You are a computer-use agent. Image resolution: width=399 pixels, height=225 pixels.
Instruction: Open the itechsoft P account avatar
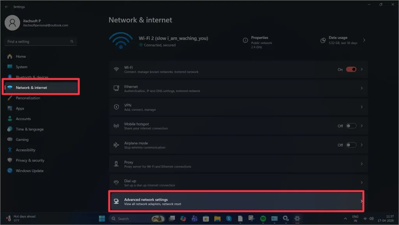click(x=12, y=23)
